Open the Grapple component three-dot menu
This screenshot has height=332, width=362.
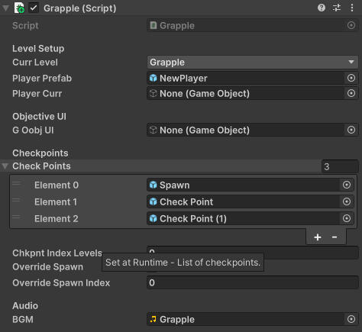pyautogui.click(x=352, y=8)
